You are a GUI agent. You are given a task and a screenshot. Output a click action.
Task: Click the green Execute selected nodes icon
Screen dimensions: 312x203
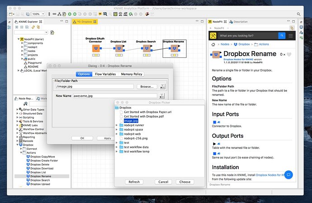point(70,14)
